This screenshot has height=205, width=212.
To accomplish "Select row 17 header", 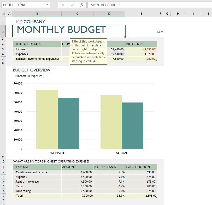I will pyautogui.click(x=3, y=196).
